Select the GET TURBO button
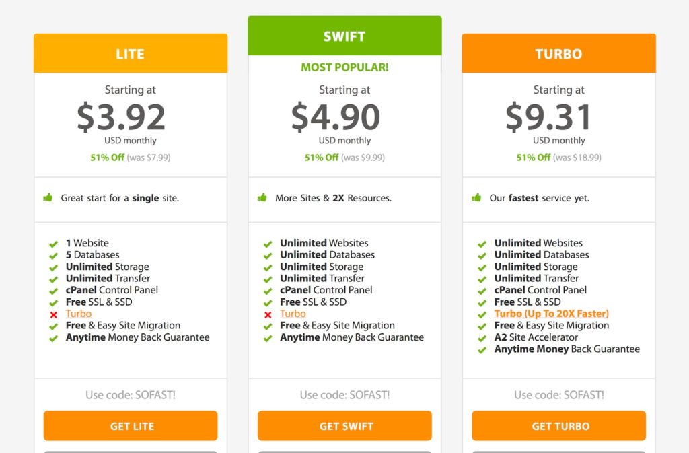Screen dimensions: 689x453 coord(559,426)
